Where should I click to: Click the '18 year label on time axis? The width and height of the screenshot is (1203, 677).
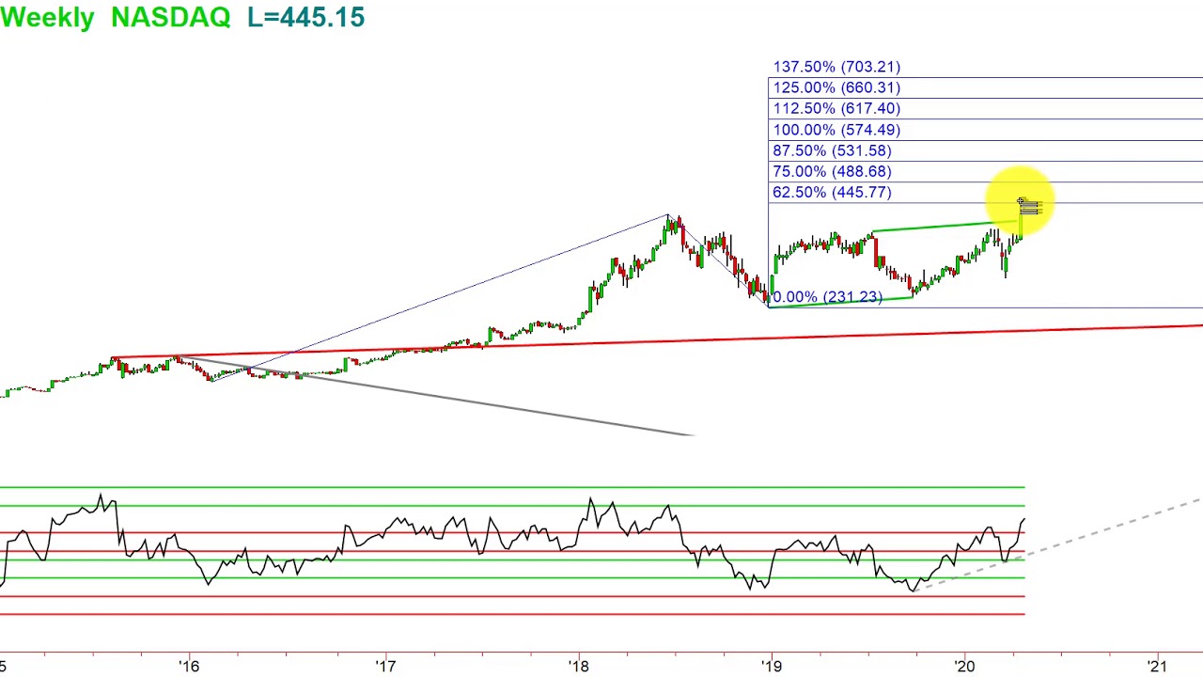point(578,666)
